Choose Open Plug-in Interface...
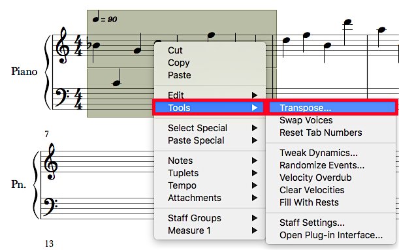Screen dimensions: 399x250 pos(330,235)
